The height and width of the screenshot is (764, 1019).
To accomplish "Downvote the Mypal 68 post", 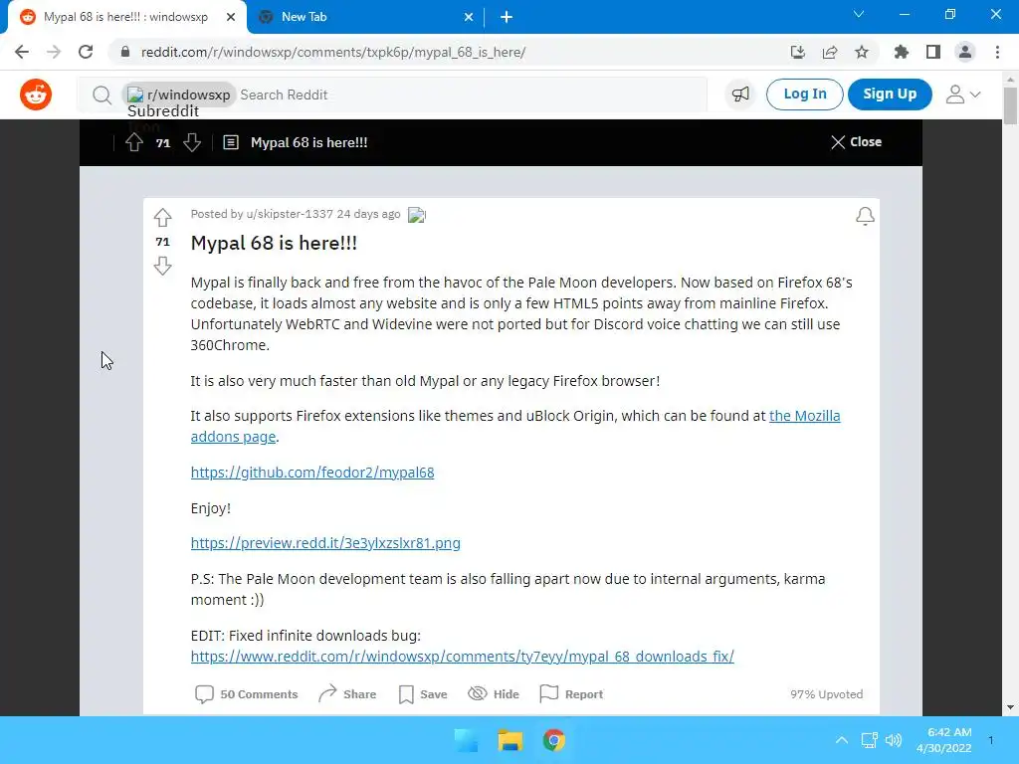I will pyautogui.click(x=162, y=266).
